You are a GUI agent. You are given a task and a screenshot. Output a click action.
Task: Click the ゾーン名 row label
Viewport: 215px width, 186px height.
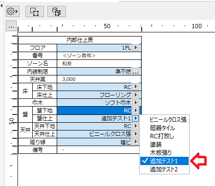38,63
